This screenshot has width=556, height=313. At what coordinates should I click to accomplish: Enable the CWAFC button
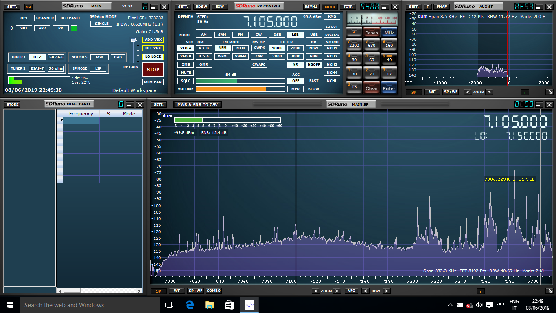[259, 64]
